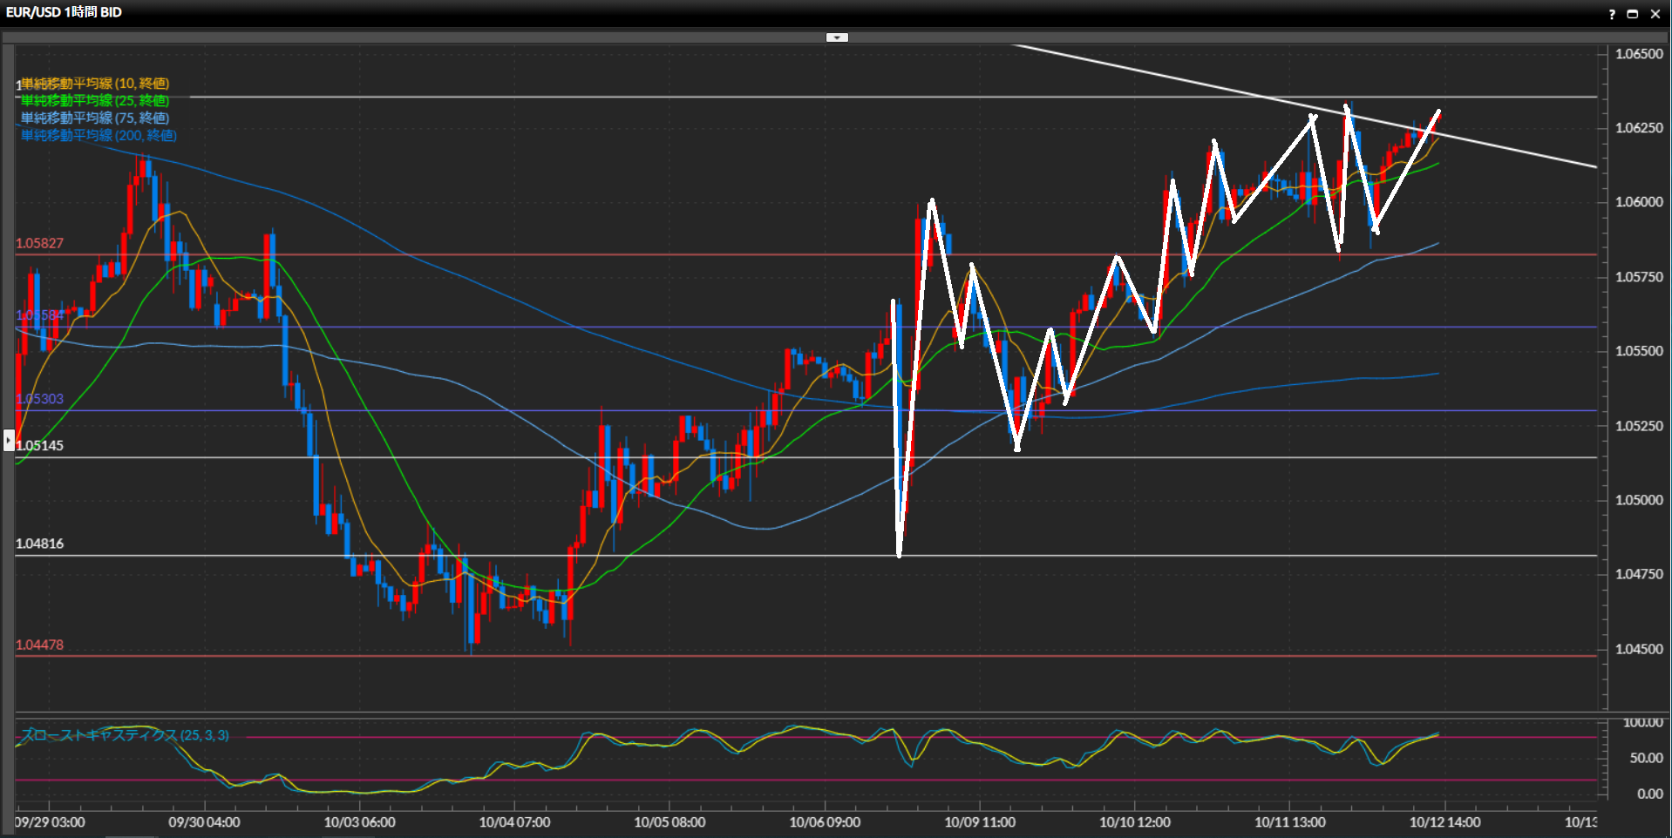This screenshot has height=838, width=1672.
Task: Expand the top toolbar drop-down arrow
Action: point(837,37)
